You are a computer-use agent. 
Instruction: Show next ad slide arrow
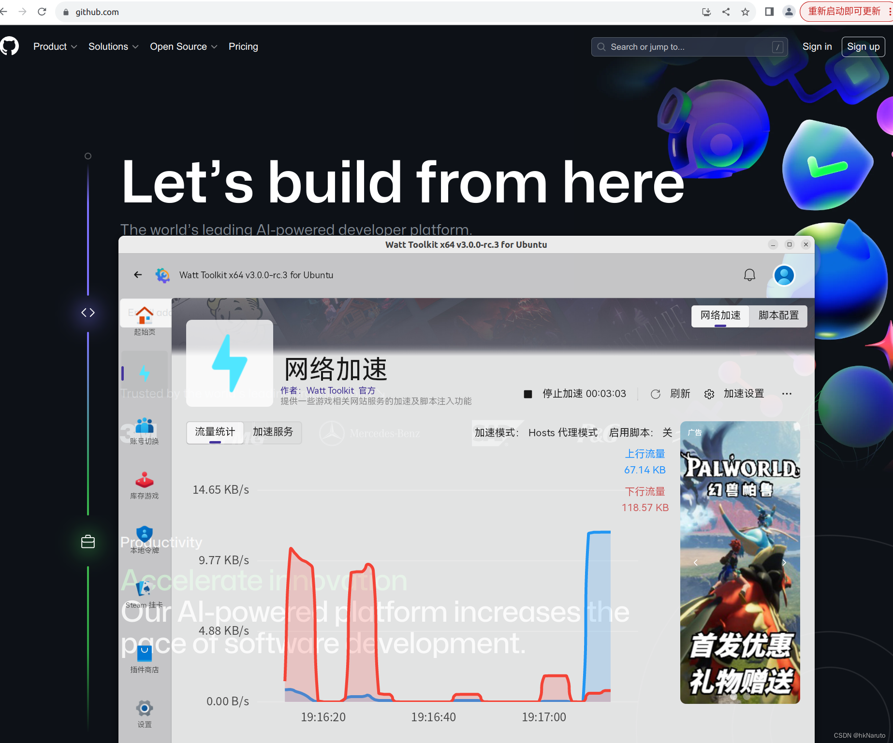[784, 562]
